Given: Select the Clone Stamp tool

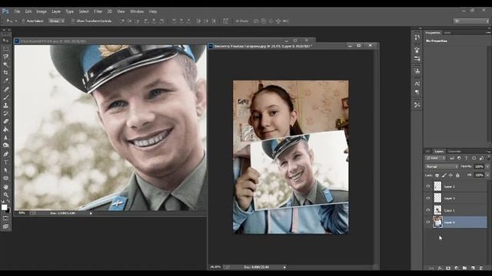Looking at the screenshot, I should coord(5,106).
